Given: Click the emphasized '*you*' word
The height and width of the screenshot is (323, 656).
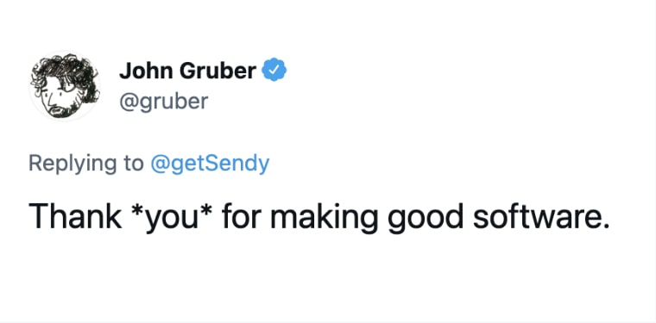Looking at the screenshot, I should [172, 219].
